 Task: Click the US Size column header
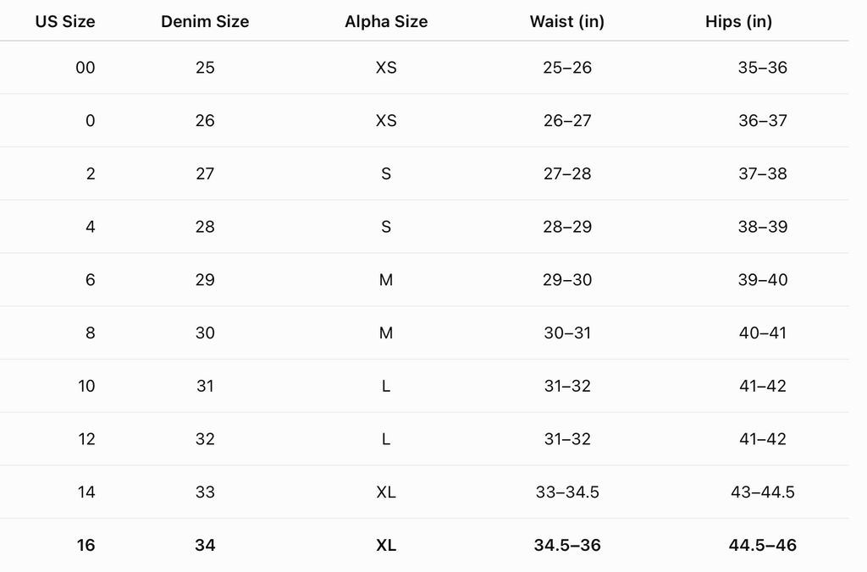65,21
